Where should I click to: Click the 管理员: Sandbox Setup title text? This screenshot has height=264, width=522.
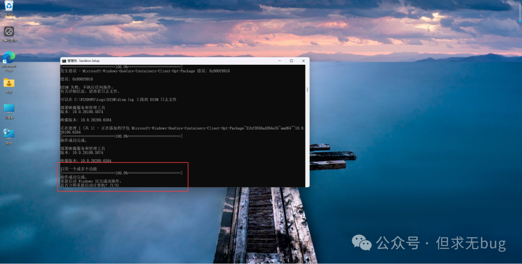pos(83,61)
